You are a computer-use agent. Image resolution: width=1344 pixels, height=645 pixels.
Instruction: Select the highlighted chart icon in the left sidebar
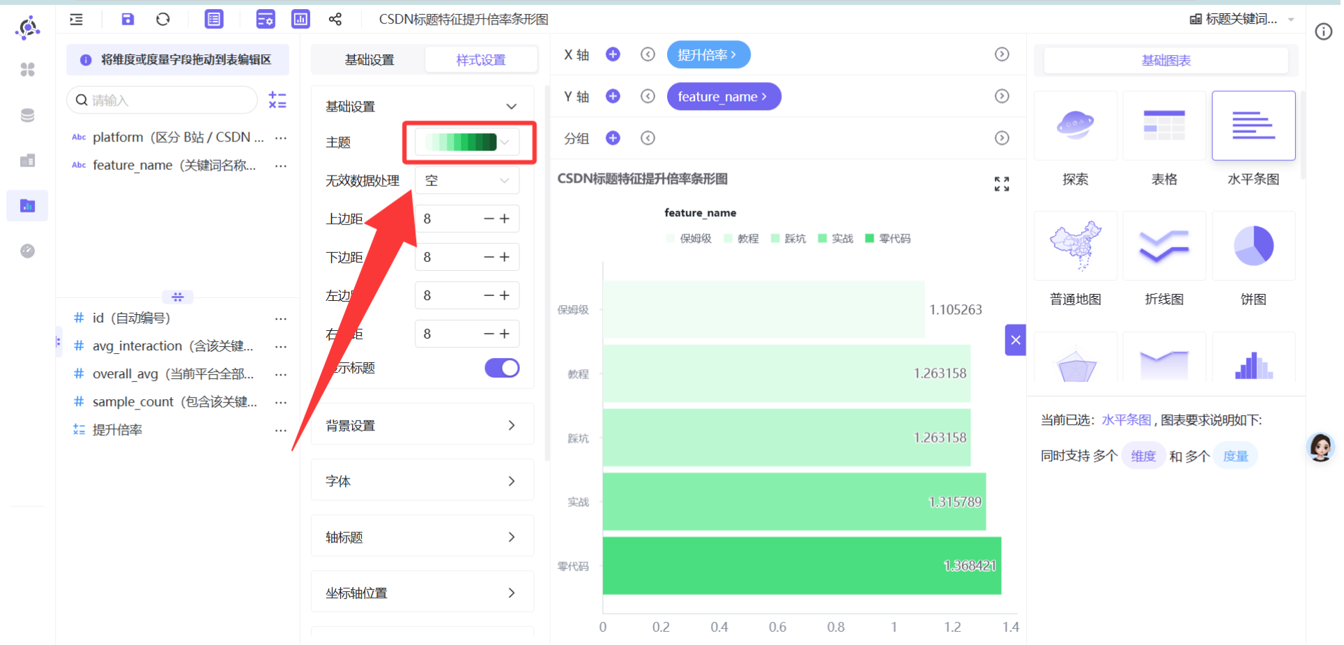28,205
